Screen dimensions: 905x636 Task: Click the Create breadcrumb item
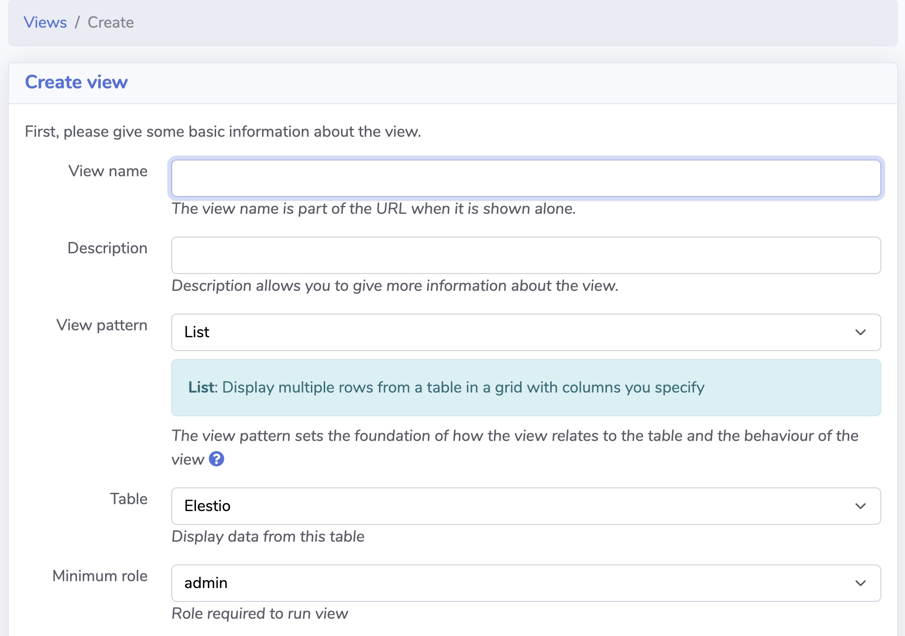111,22
